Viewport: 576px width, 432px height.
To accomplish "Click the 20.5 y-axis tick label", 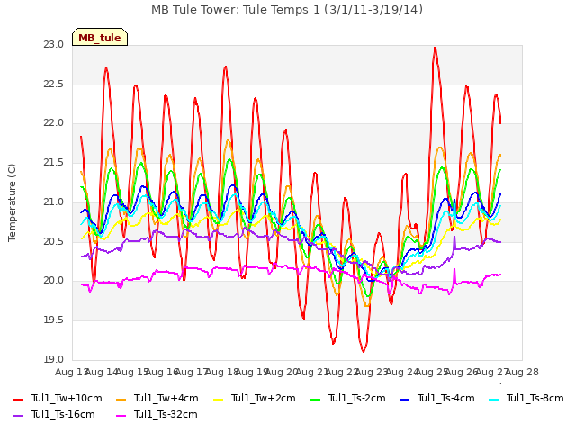I will 53,242.
